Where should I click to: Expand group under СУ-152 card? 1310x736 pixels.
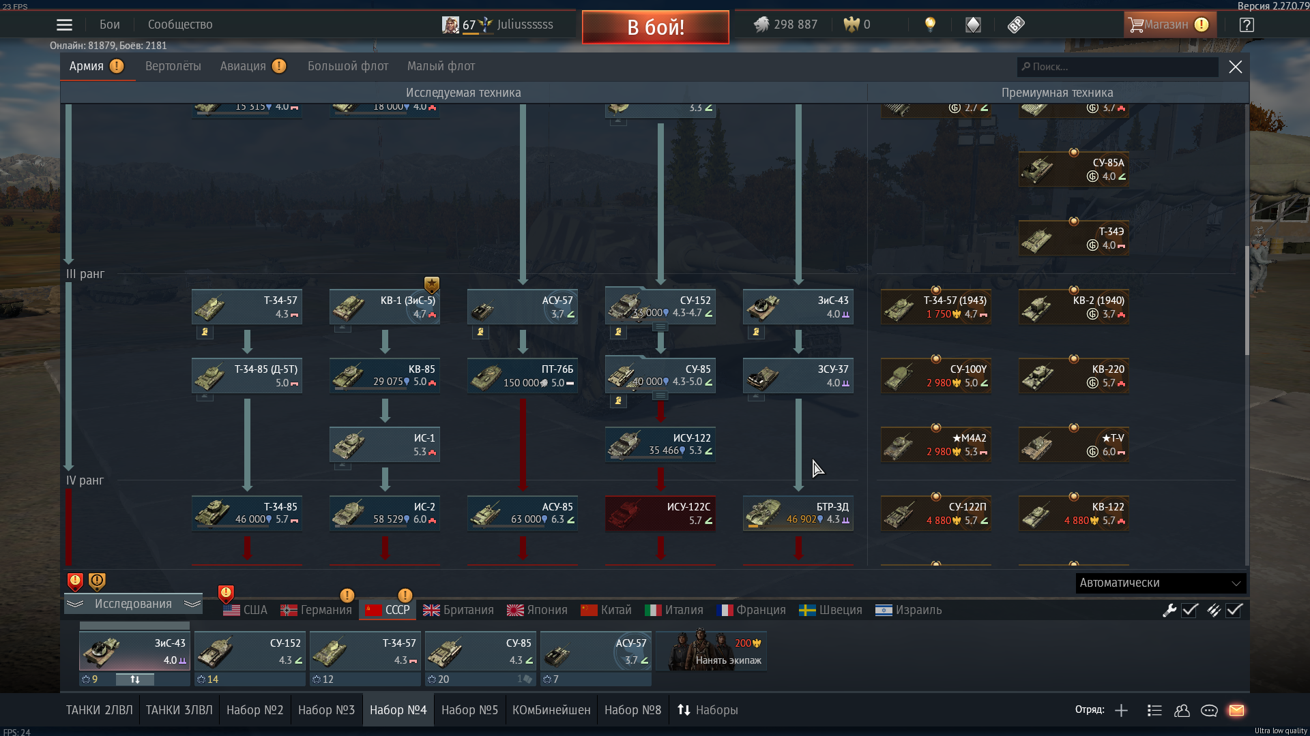point(660,327)
